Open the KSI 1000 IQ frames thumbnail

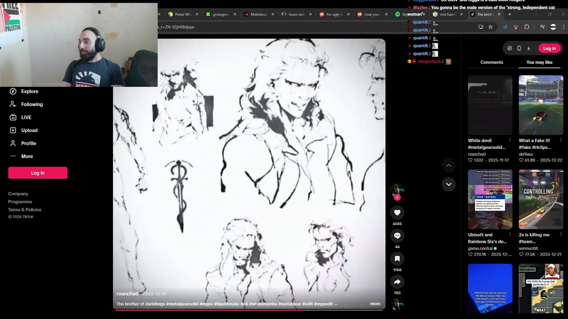coord(541,289)
